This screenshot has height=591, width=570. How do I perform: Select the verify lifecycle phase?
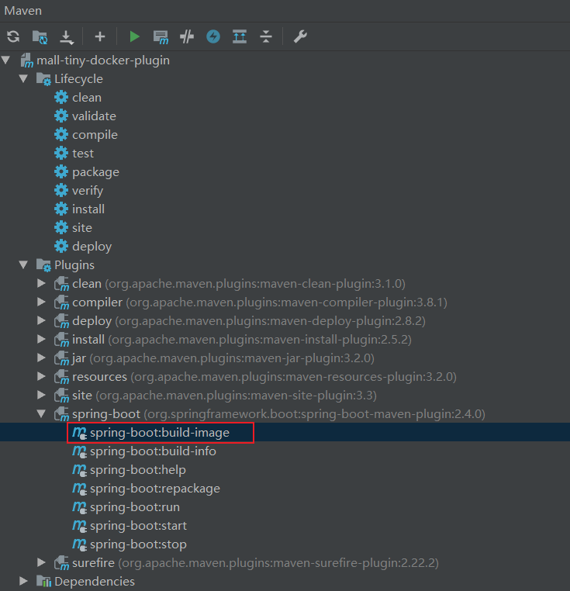click(88, 190)
